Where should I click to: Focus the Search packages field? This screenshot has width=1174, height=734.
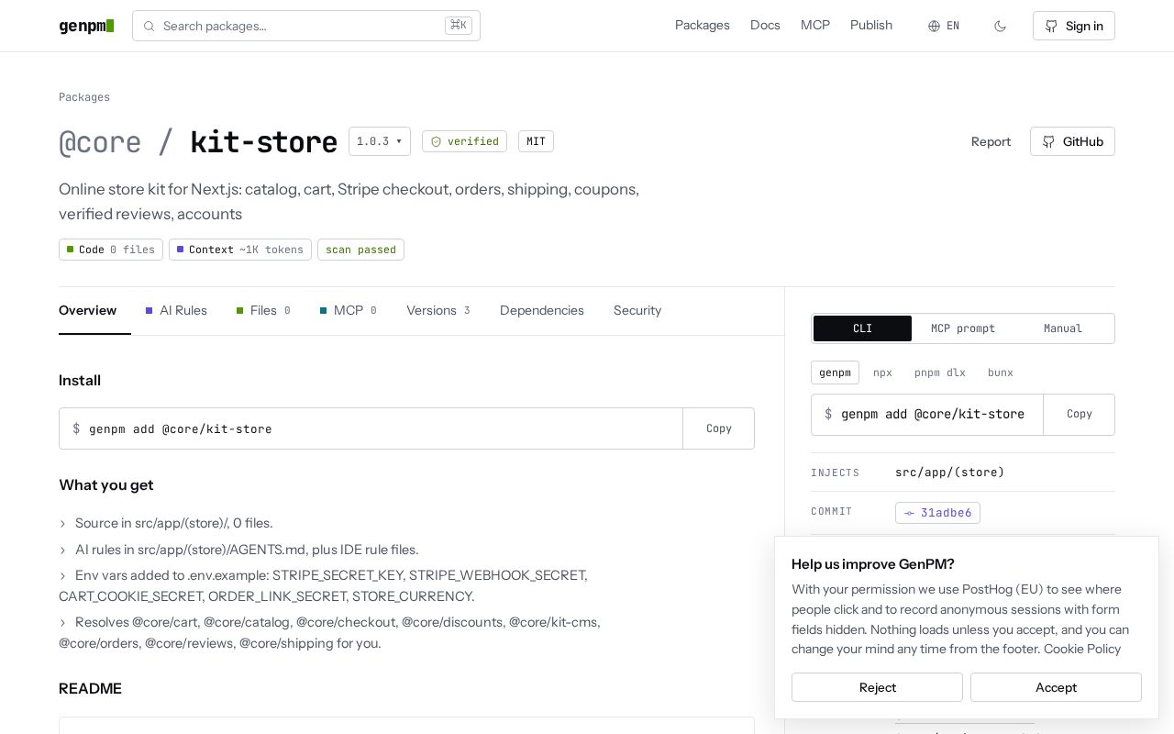pyautogui.click(x=306, y=26)
